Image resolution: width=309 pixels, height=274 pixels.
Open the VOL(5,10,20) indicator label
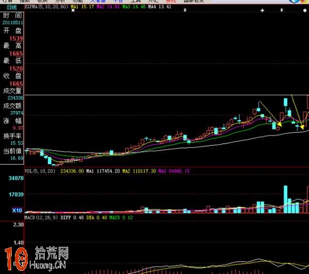pyautogui.click(x=40, y=171)
